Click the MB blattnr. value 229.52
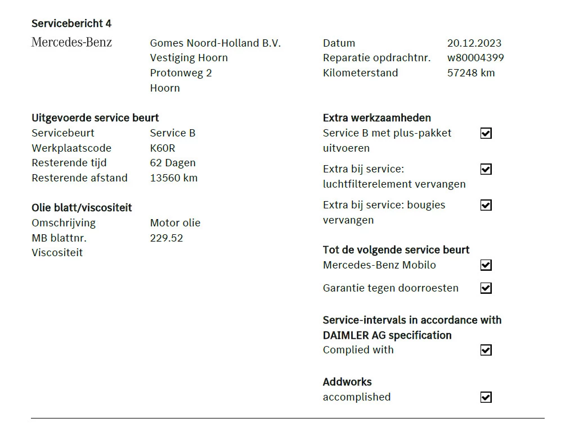561x423 pixels. click(x=167, y=238)
